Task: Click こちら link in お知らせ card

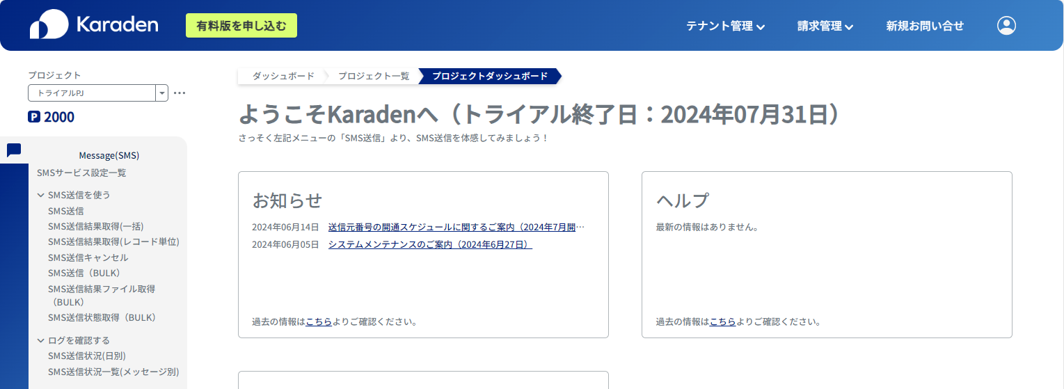Action: coord(319,321)
